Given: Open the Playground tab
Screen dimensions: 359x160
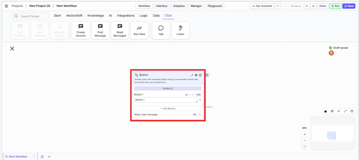Looking at the screenshot, I should [215, 6].
